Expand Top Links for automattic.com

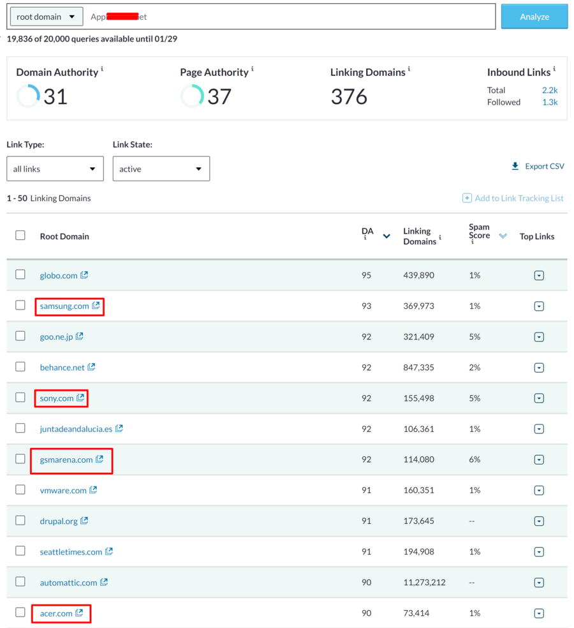539,583
